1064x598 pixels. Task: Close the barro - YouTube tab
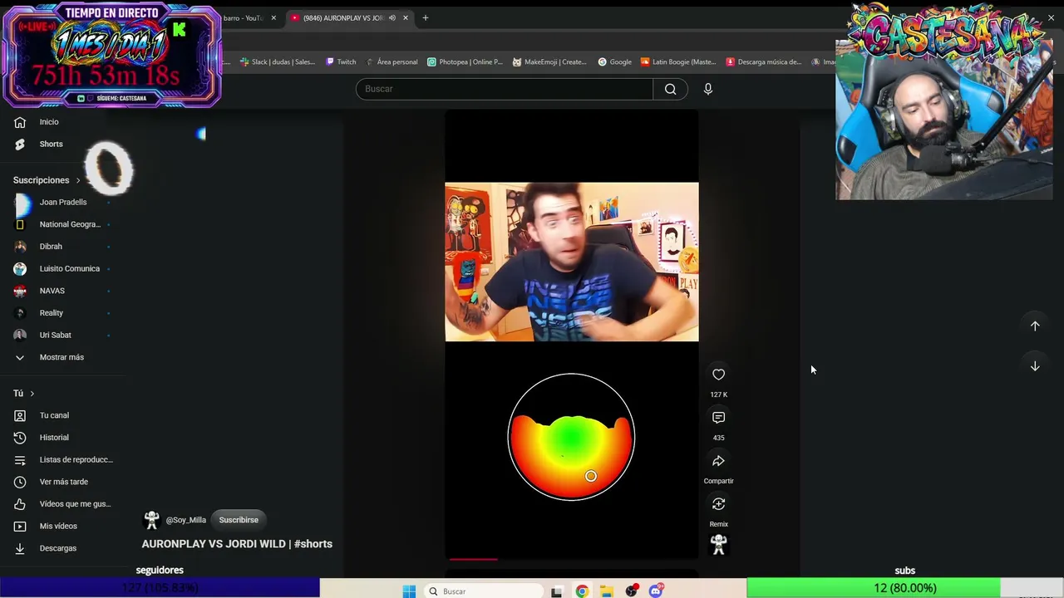coord(273,17)
